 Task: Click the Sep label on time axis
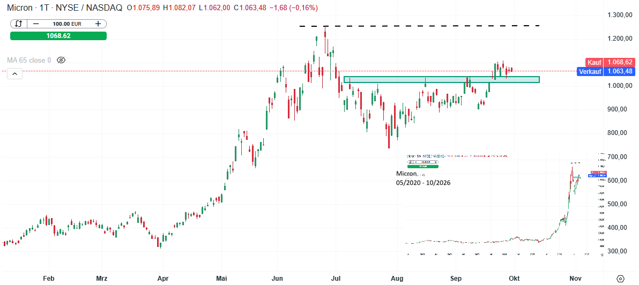(456, 279)
